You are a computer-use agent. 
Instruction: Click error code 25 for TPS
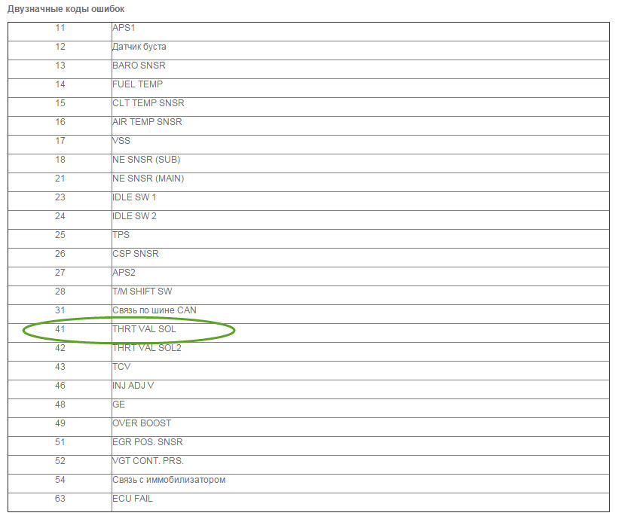point(60,235)
